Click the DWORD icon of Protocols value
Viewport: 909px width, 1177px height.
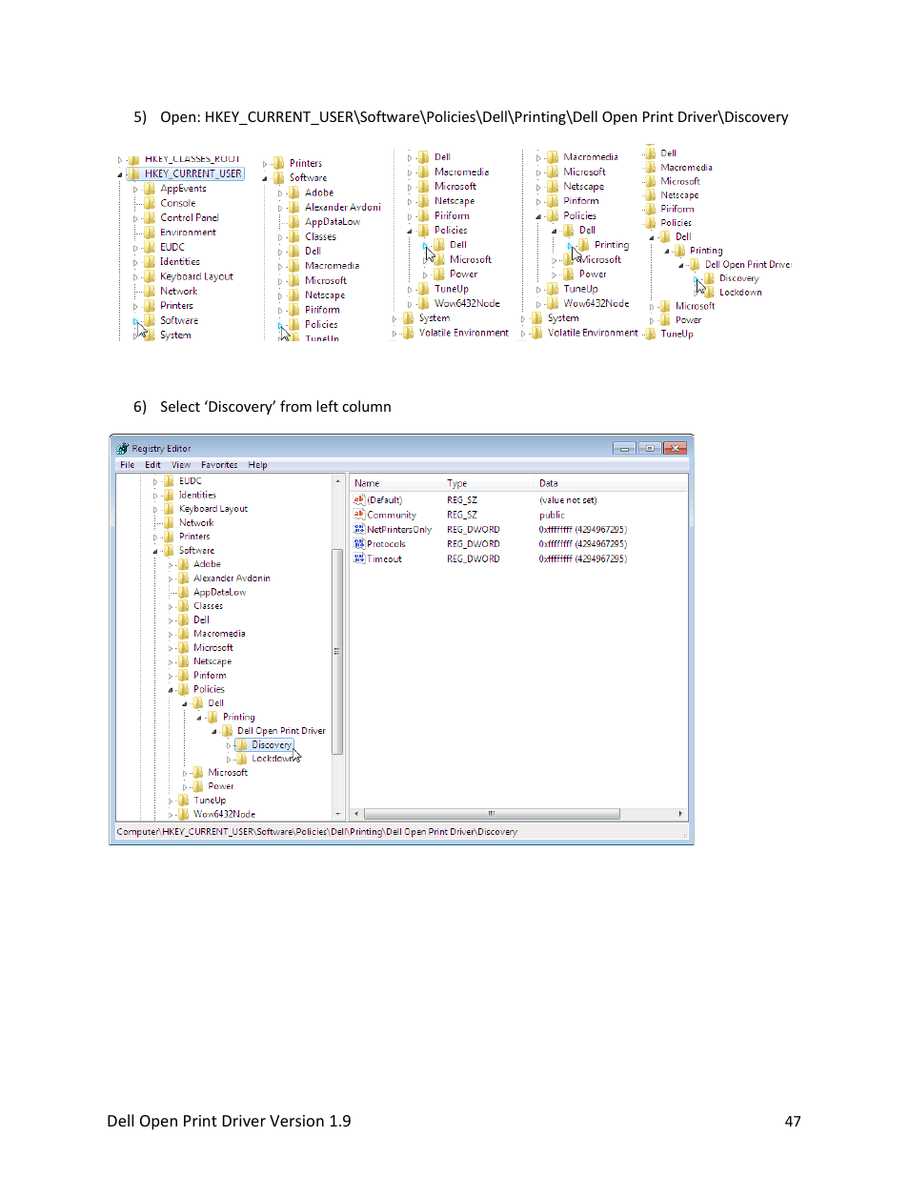pyautogui.click(x=359, y=544)
